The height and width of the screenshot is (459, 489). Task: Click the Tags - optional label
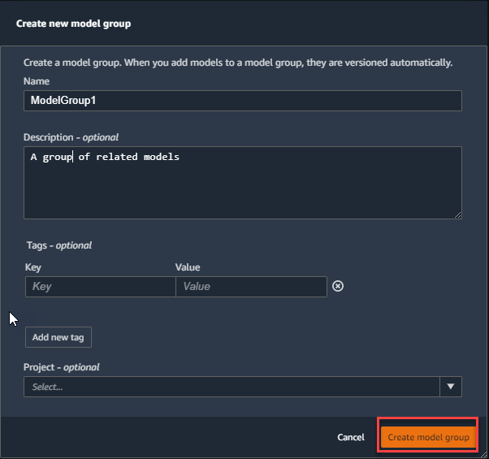coord(58,245)
